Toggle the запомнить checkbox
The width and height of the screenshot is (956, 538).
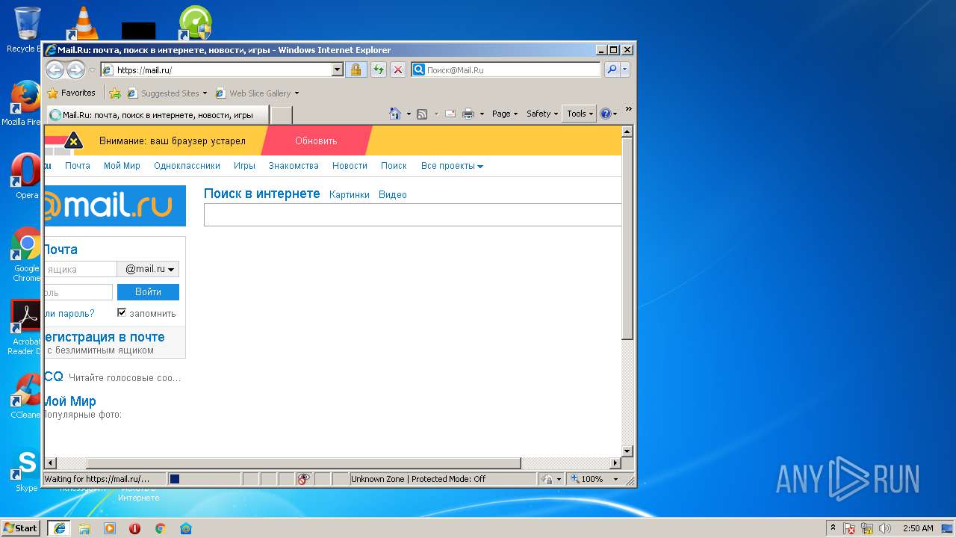(x=122, y=312)
